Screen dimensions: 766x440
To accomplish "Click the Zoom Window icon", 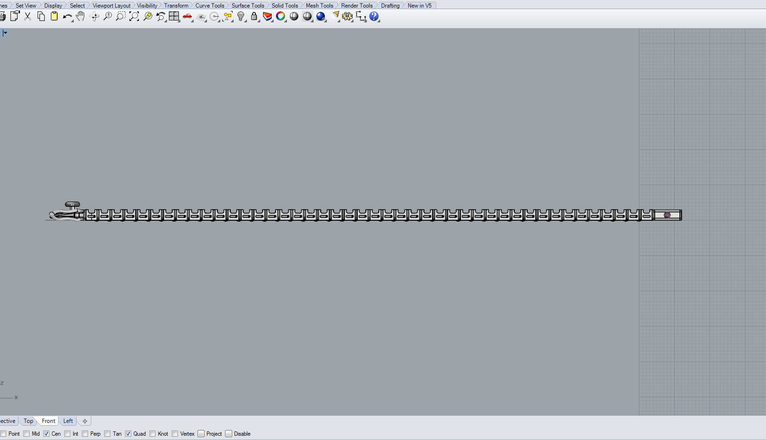I will pos(121,16).
